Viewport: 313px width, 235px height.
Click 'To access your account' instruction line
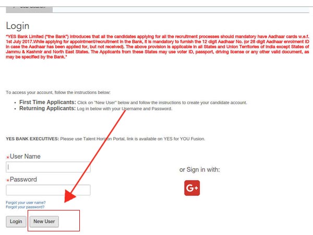click(x=58, y=92)
